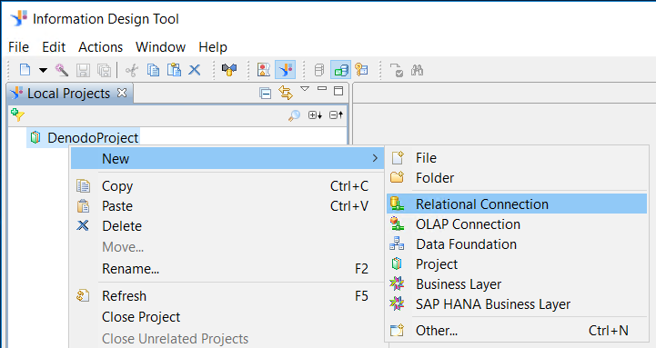This screenshot has width=656, height=348.
Task: Open the New dropdown arrow in toolbar
Action: [x=43, y=70]
